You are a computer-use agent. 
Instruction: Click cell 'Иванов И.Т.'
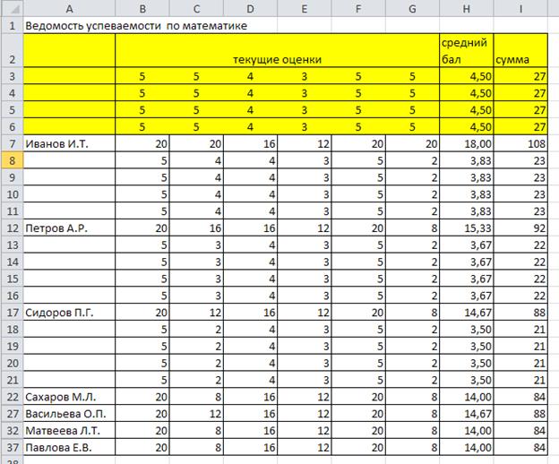pos(69,143)
